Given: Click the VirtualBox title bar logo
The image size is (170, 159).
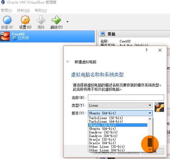Looking at the screenshot, I should point(3,2).
